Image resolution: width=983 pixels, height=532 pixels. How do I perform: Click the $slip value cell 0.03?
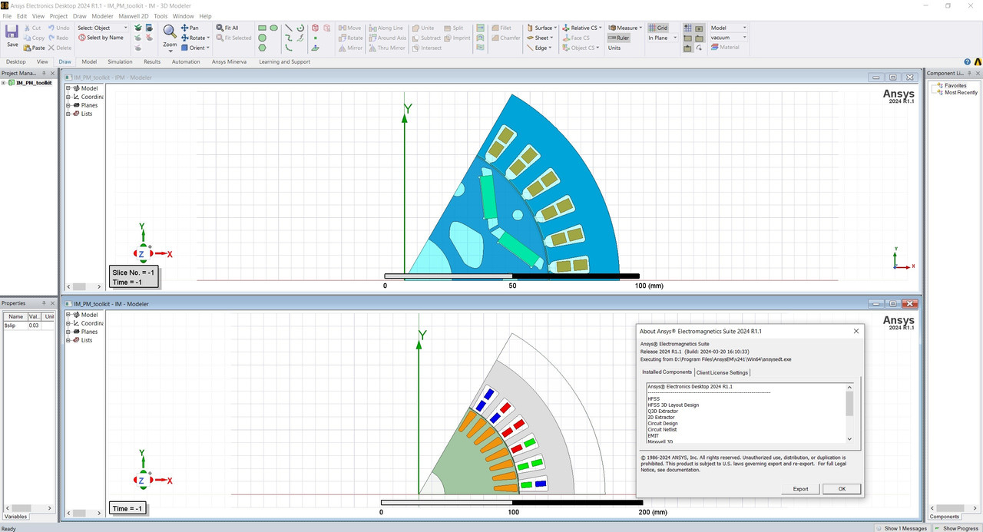[x=34, y=325]
